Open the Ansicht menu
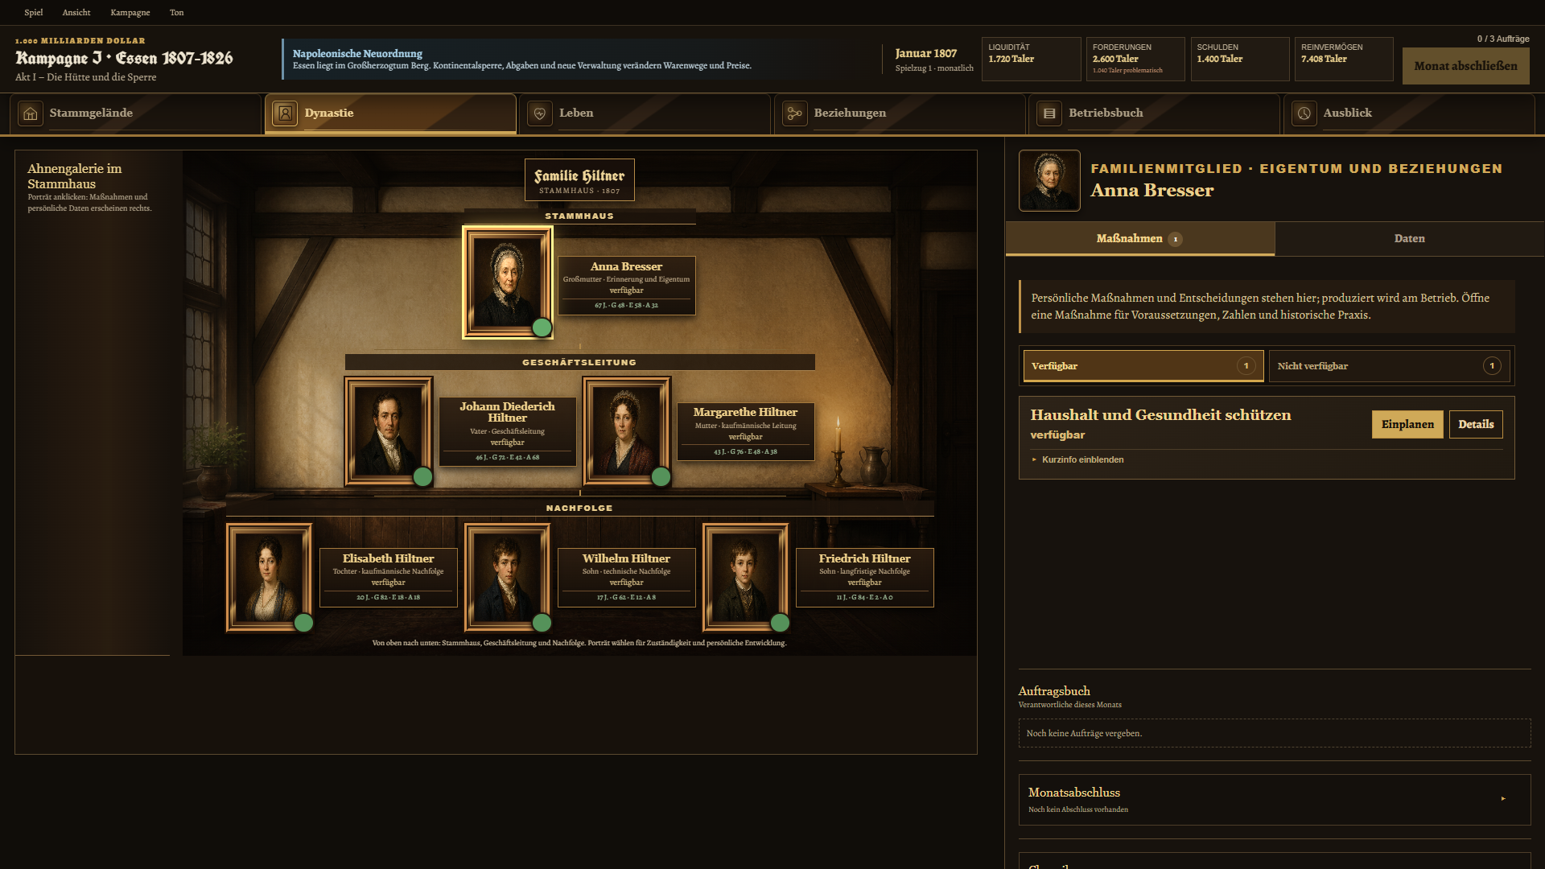Viewport: 1545px width, 869px height. click(x=76, y=12)
